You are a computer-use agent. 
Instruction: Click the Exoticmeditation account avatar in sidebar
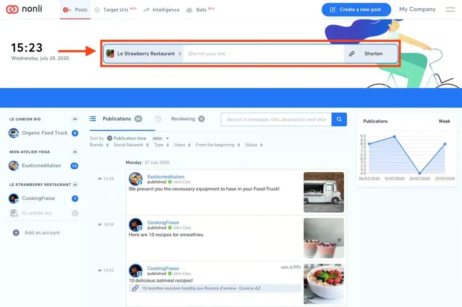pos(14,165)
